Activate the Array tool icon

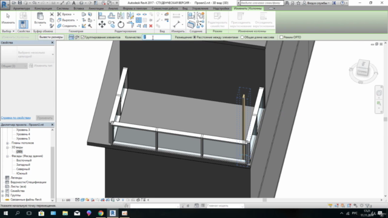(139, 20)
